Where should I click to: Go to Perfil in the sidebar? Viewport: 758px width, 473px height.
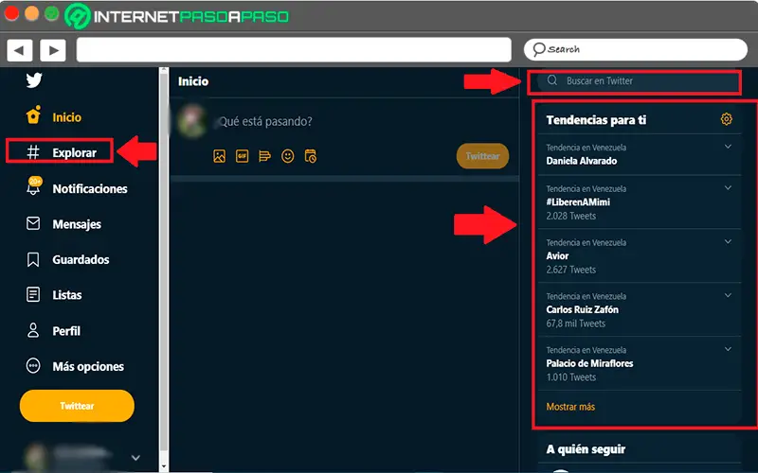[x=66, y=331]
